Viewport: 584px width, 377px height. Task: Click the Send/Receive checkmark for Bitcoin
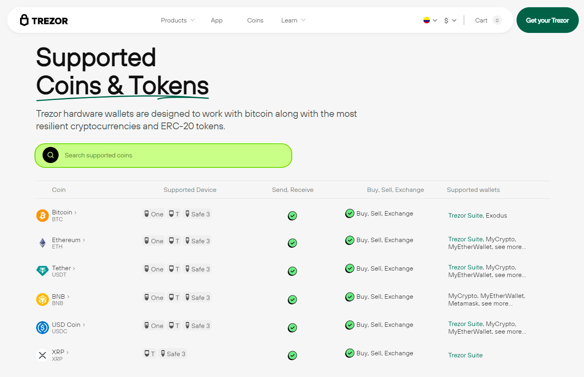[292, 216]
